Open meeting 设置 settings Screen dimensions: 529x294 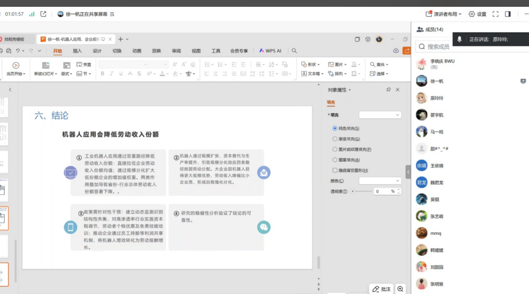pyautogui.click(x=477, y=14)
